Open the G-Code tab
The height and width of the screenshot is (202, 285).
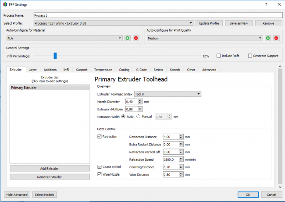click(x=142, y=70)
